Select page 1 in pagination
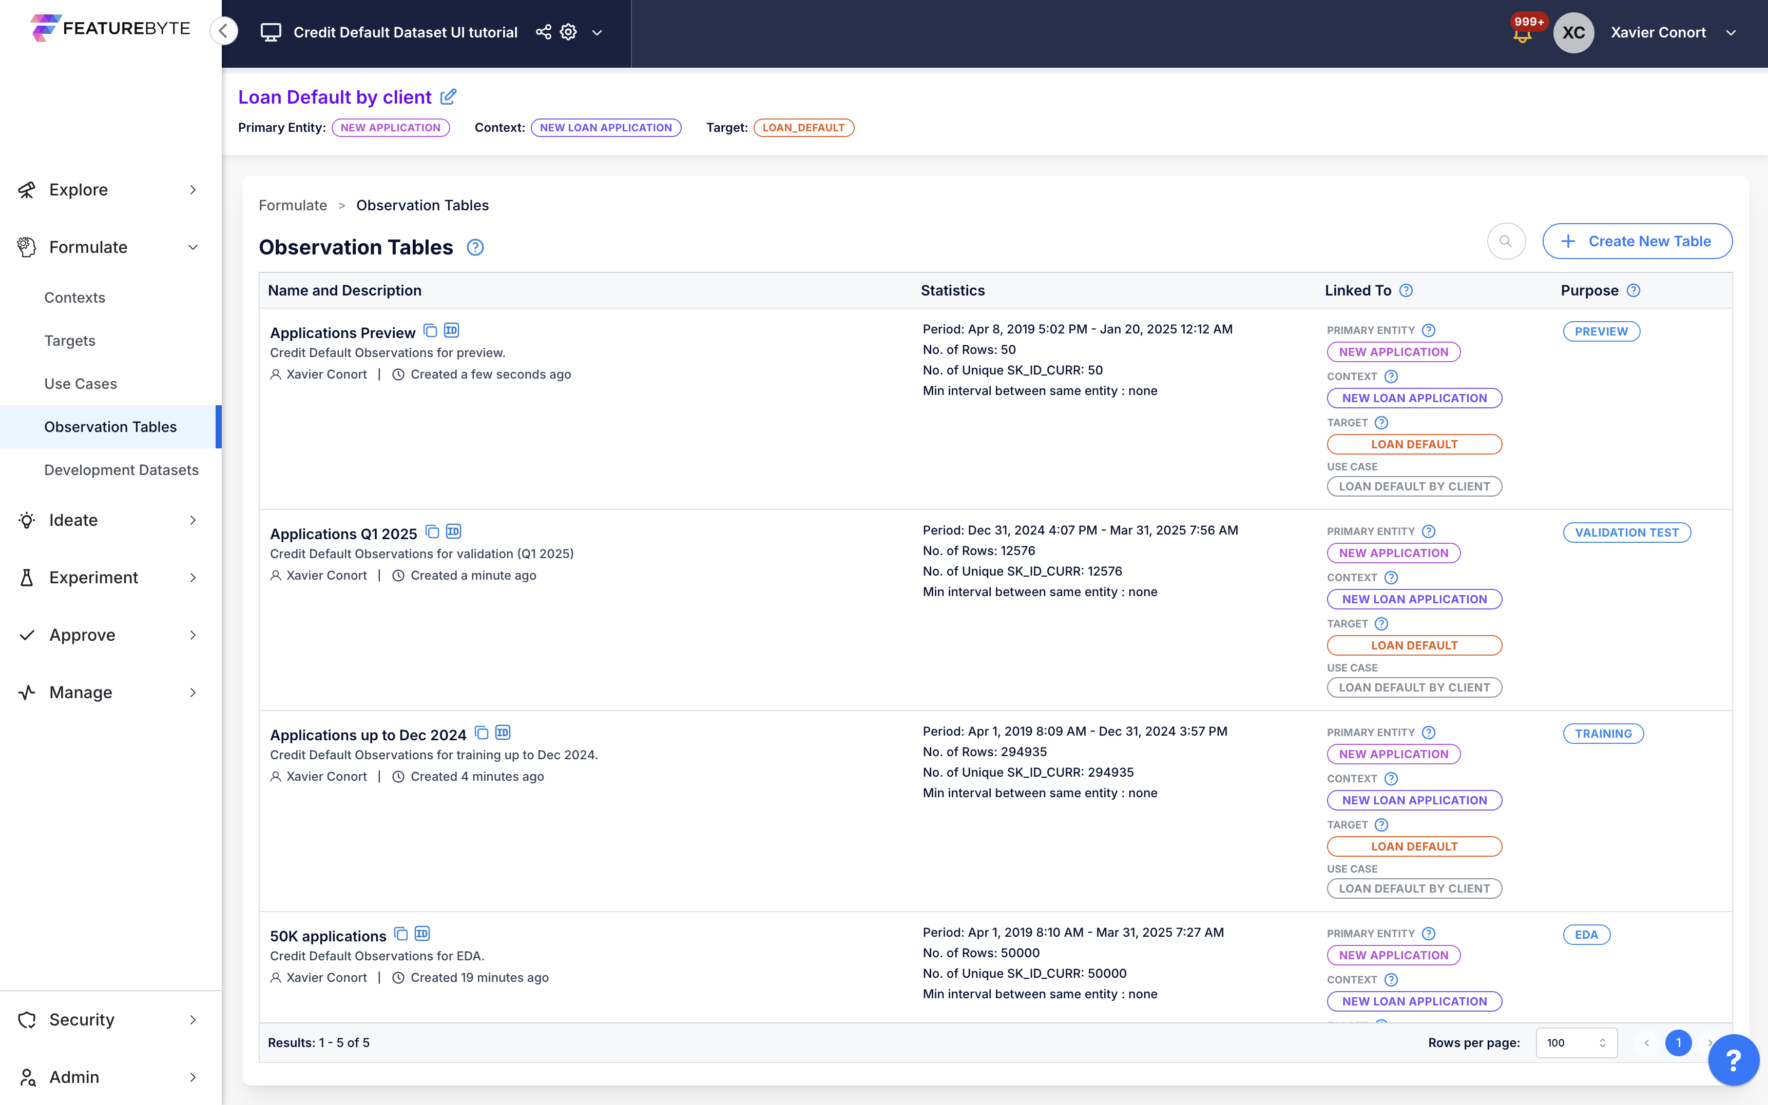Screen dimensions: 1768x1105 (x=1678, y=1043)
